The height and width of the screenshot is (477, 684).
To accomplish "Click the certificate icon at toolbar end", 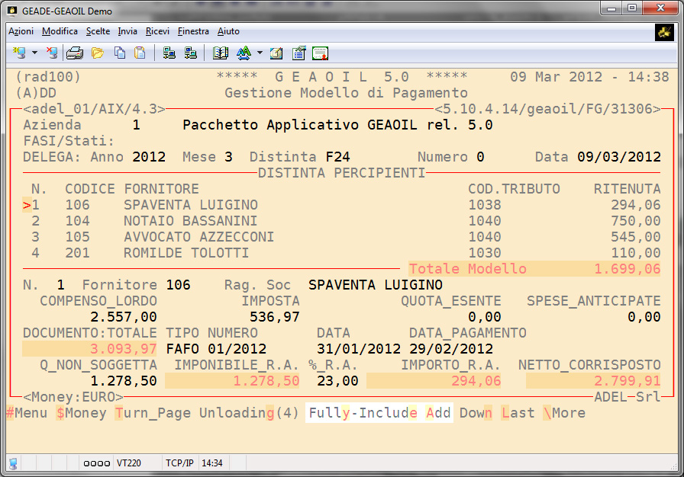I will pos(321,53).
